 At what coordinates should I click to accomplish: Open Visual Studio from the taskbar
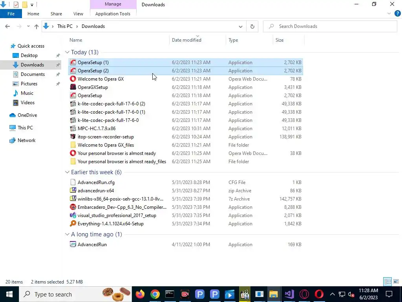289,294
